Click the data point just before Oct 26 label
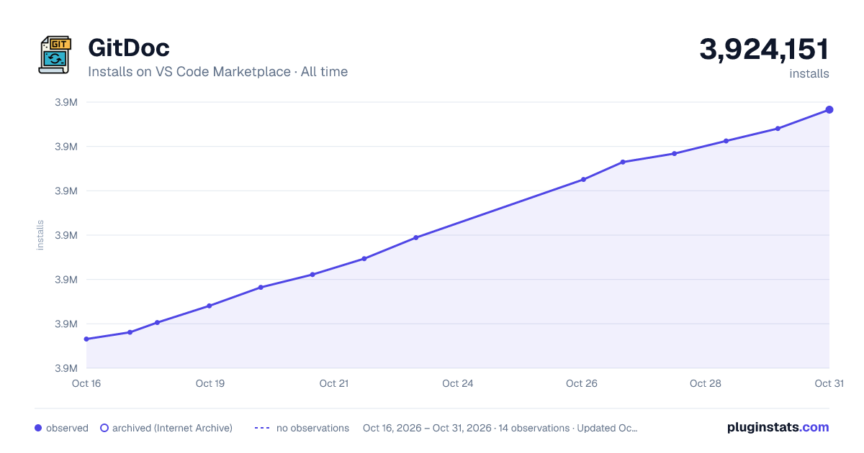This screenshot has height=453, width=864. (x=583, y=179)
